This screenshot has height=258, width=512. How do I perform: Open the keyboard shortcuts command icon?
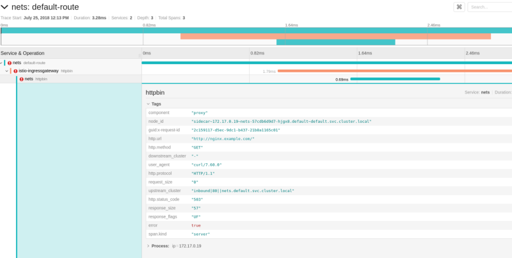coord(459,7)
